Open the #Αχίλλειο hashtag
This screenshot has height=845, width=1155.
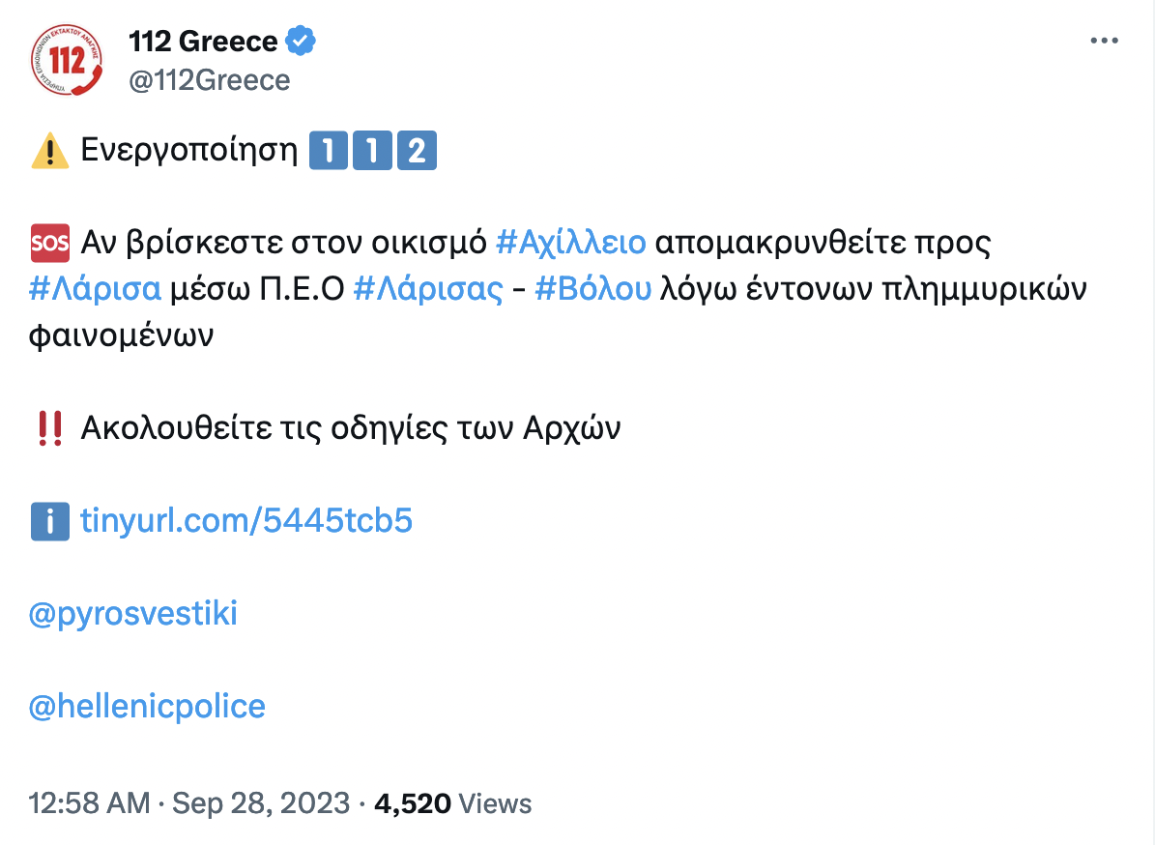pyautogui.click(x=570, y=242)
